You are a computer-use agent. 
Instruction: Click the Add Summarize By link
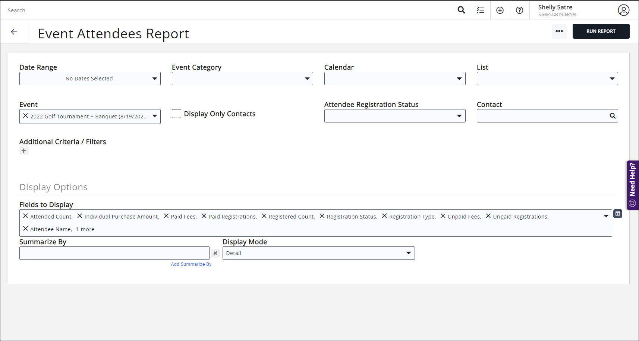click(x=191, y=264)
